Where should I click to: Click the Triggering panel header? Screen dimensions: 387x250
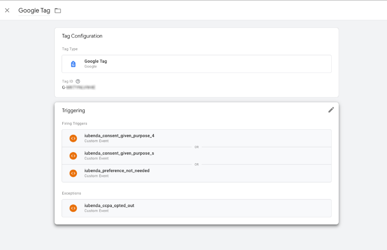point(73,110)
